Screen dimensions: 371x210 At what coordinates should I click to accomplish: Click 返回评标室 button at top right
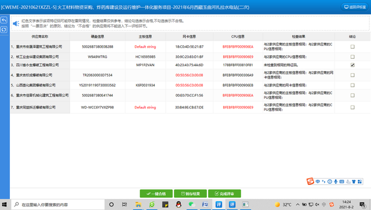point(355,7)
